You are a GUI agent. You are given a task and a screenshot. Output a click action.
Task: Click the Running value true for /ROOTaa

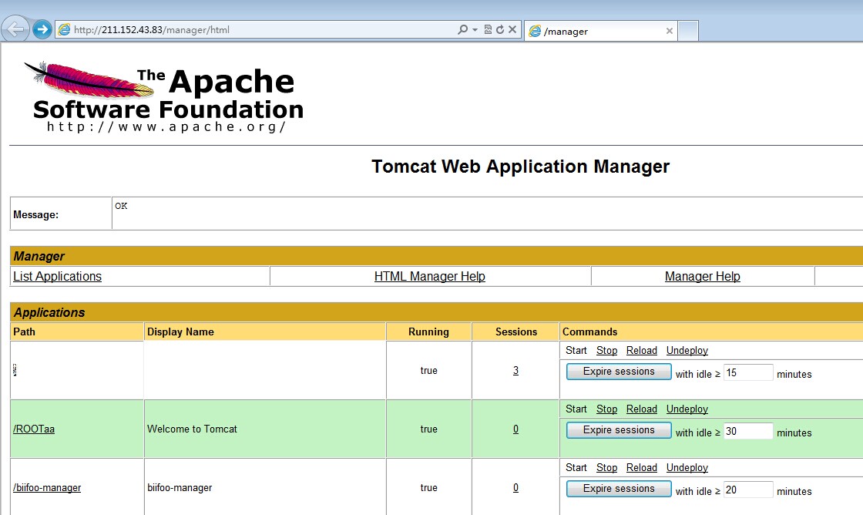tap(428, 429)
